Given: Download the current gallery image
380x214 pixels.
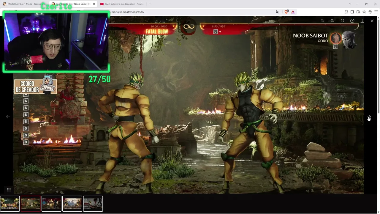Looking at the screenshot, I should (362, 21).
